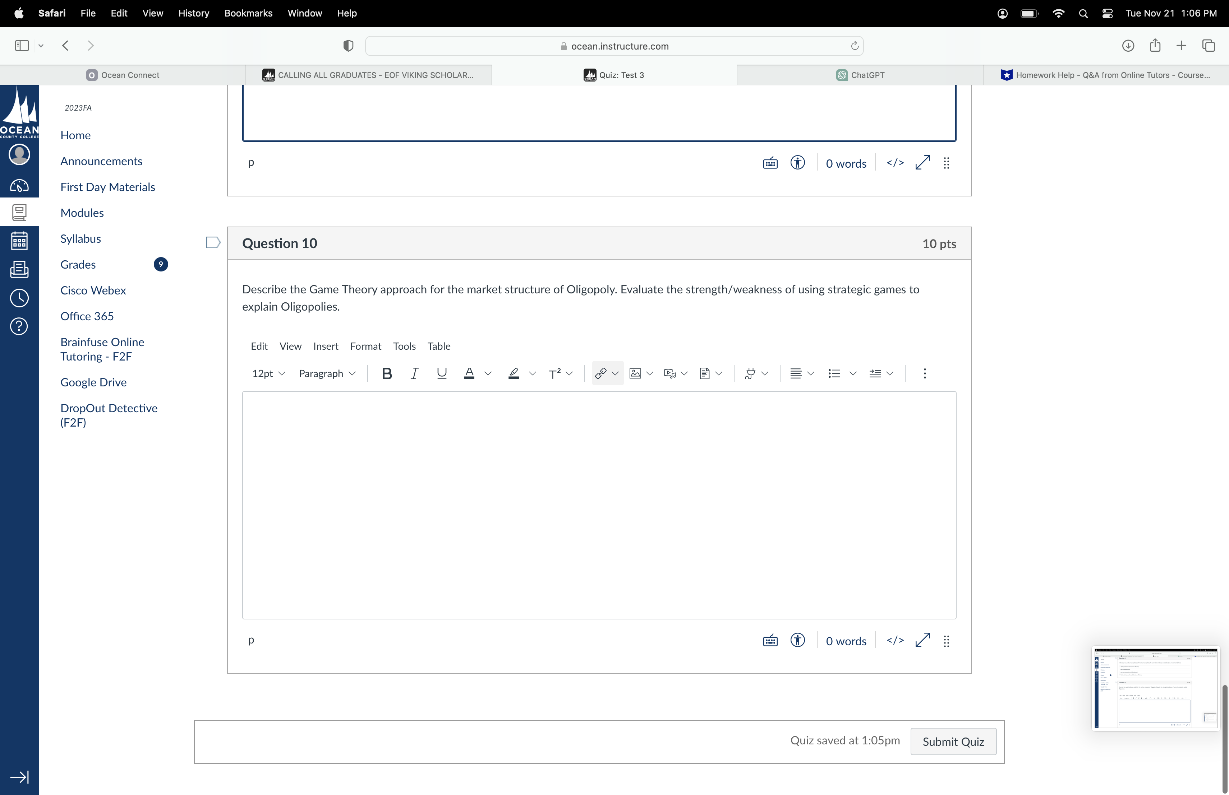Switch to the ChatGPT browser tab

click(860, 75)
